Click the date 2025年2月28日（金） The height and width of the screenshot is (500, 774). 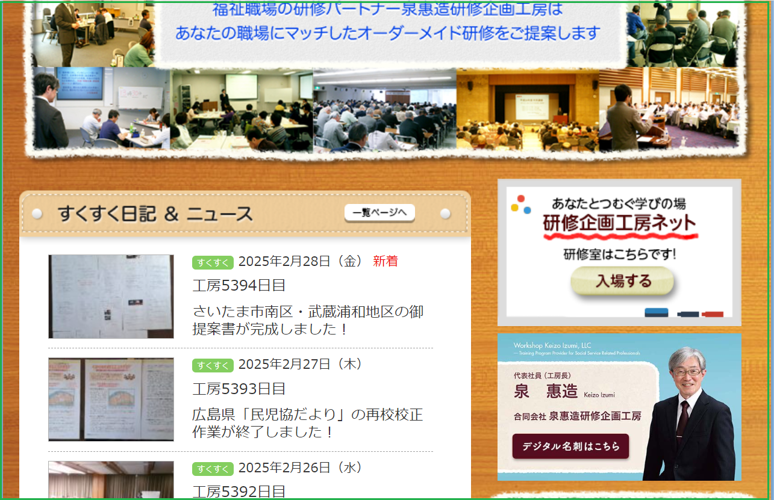tap(301, 261)
